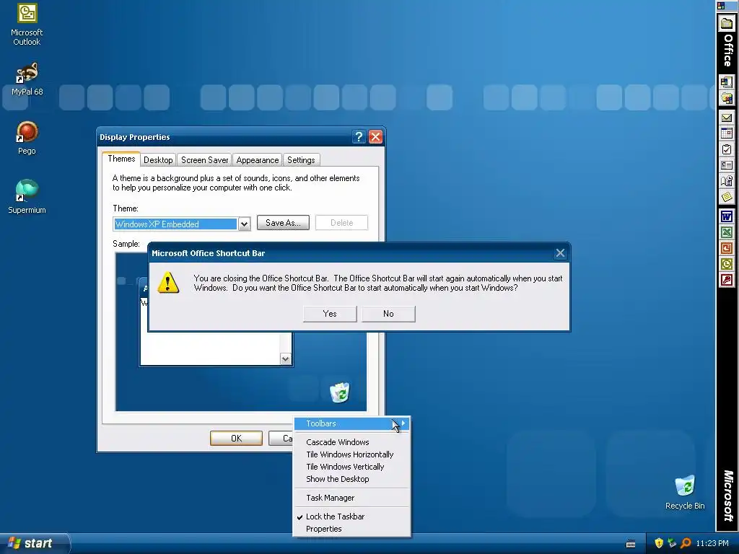
Task: Click the orange magnifier tray icon
Action: point(686,543)
